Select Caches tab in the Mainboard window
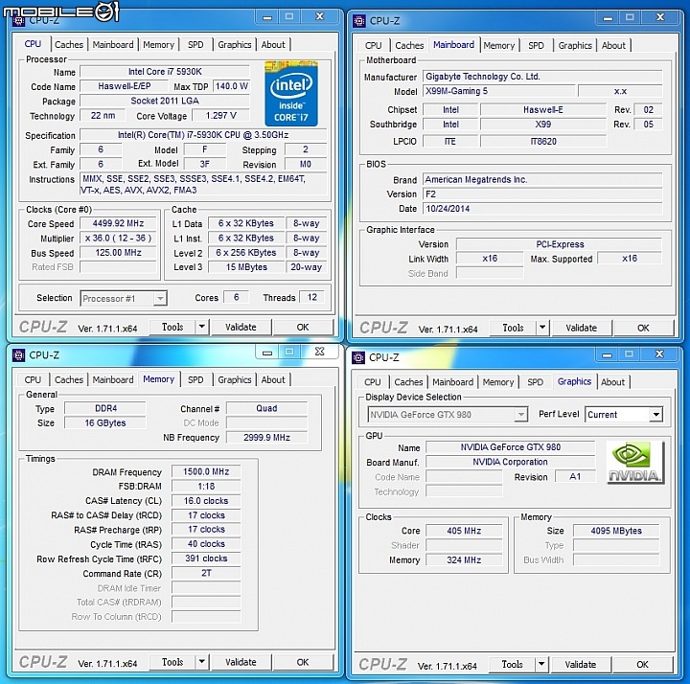The image size is (690, 684). [409, 45]
